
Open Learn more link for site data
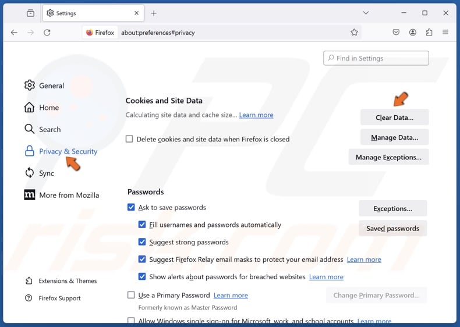(x=256, y=115)
